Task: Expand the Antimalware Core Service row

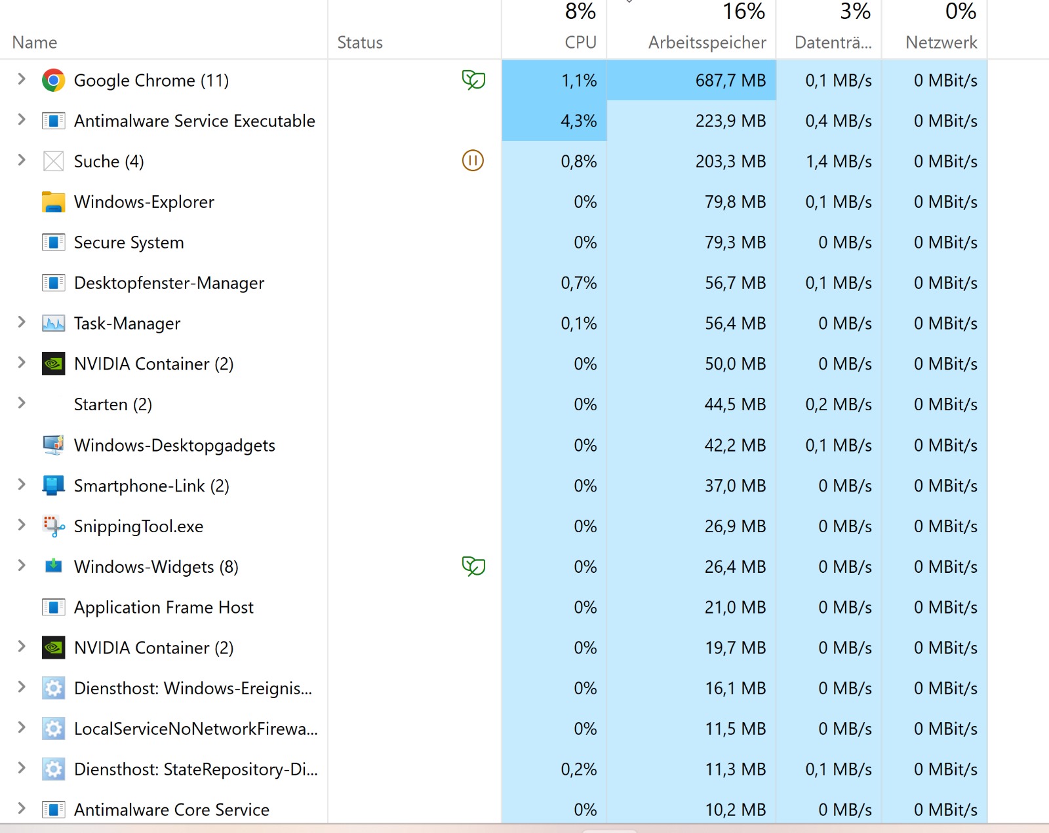Action: coord(22,808)
